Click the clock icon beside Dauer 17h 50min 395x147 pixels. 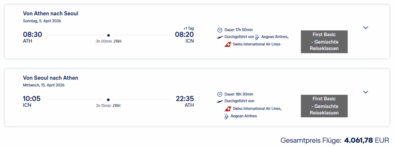pos(220,30)
